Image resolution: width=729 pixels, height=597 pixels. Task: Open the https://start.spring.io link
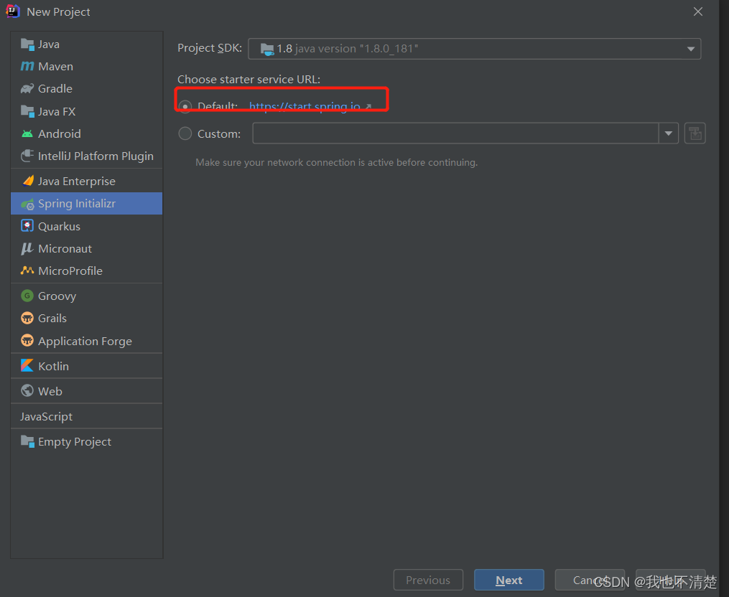coord(305,106)
